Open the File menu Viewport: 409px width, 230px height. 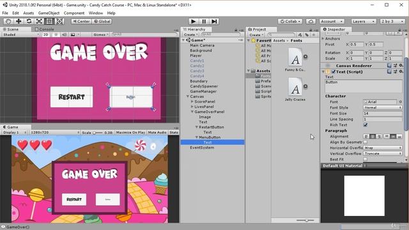(x=5, y=13)
